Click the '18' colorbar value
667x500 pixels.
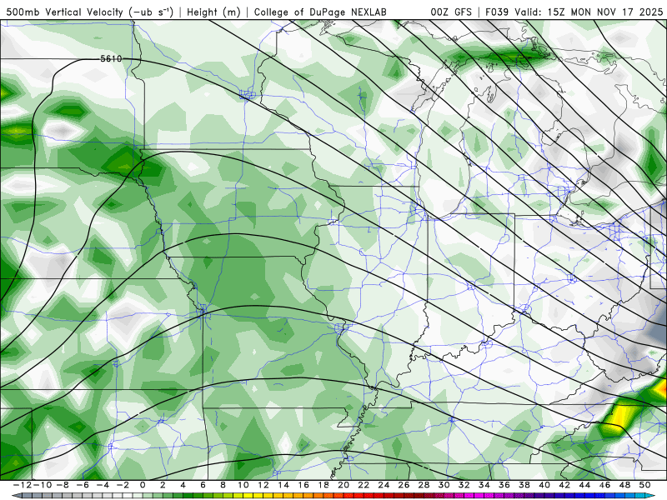point(323,485)
